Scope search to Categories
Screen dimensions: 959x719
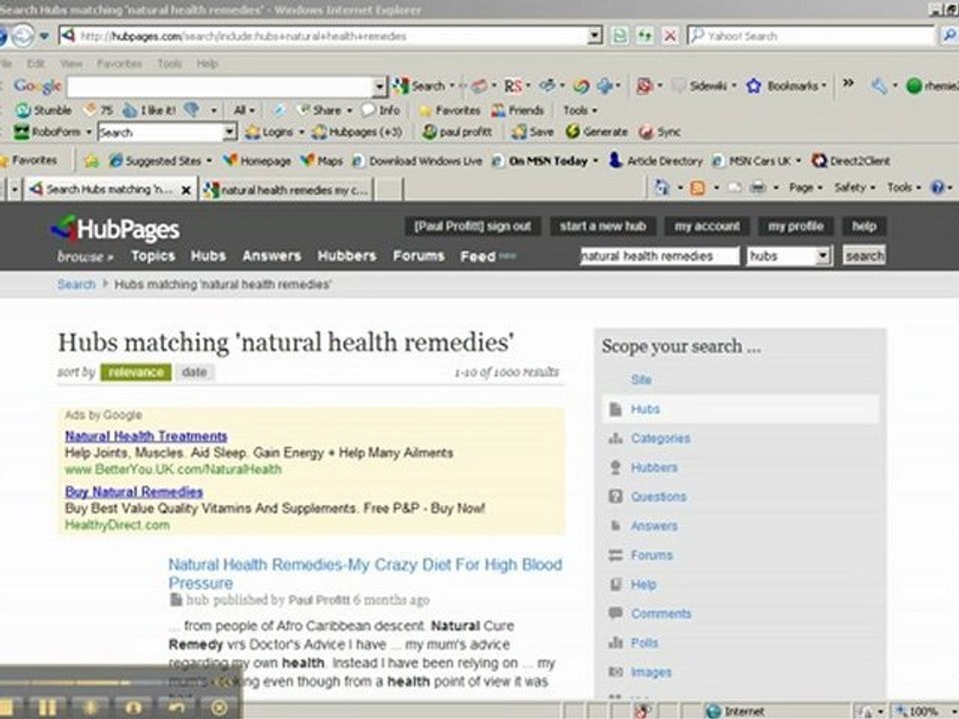pos(660,438)
